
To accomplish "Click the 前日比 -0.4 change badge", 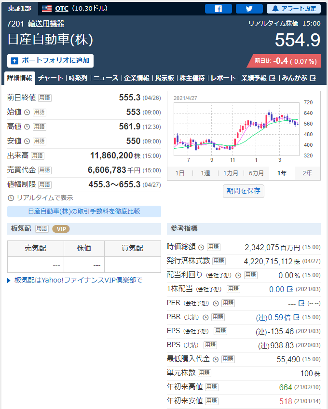I will [284, 61].
